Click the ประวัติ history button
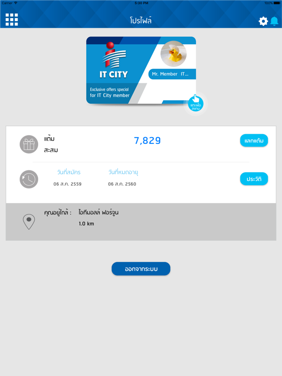 (x=254, y=179)
